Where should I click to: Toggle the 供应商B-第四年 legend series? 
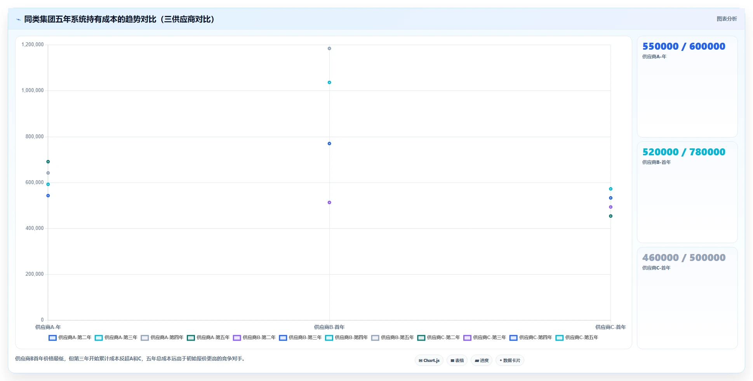(347, 338)
